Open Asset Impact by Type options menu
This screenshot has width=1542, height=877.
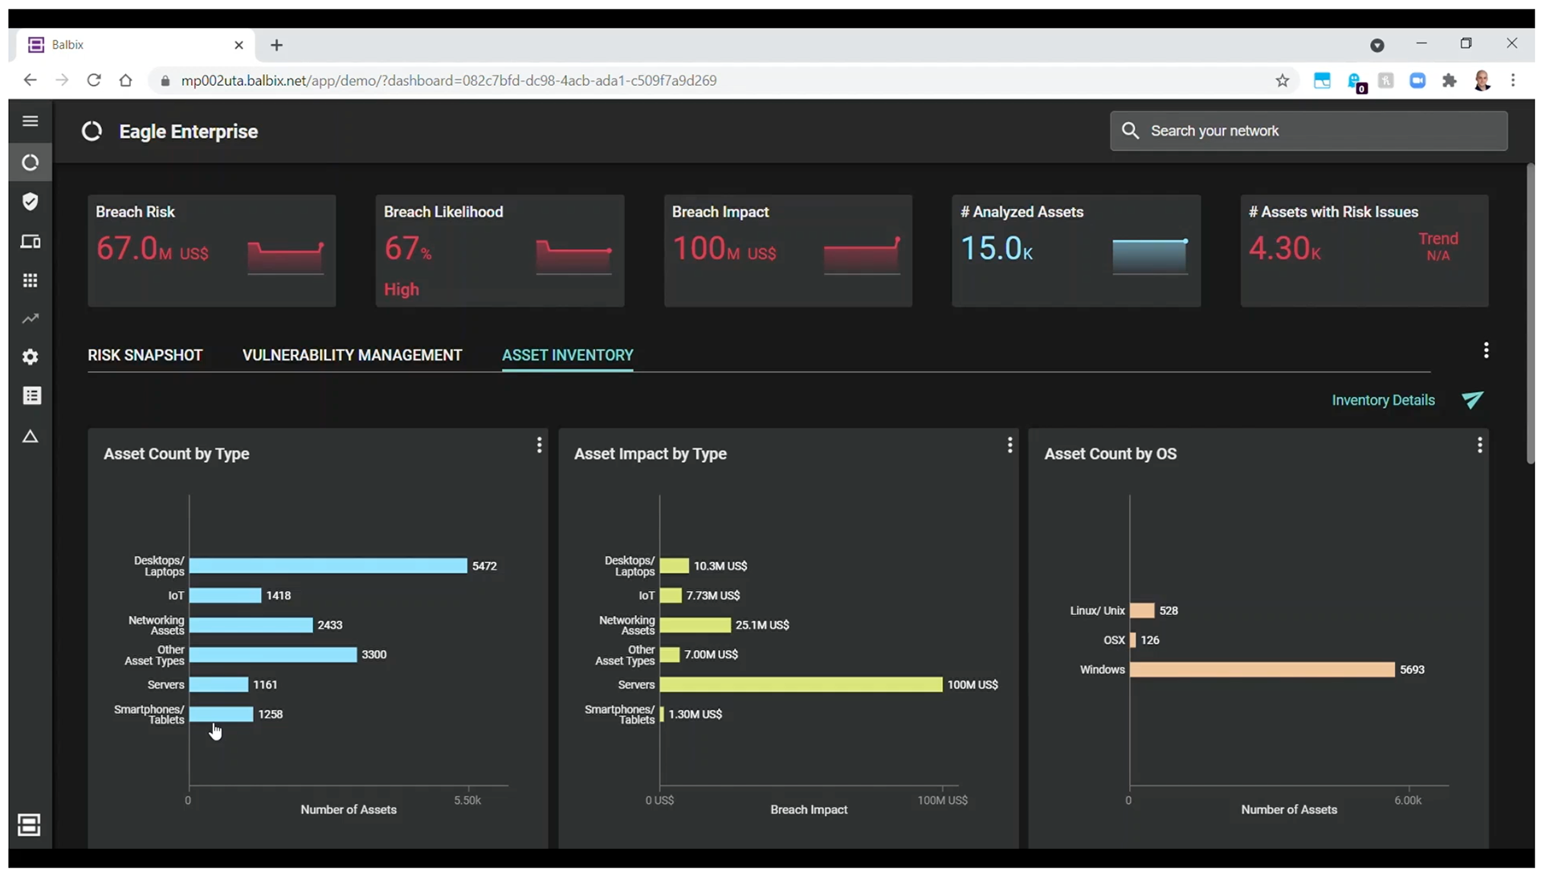(x=1010, y=445)
